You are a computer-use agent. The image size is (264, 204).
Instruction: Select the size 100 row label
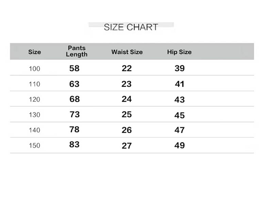point(34,69)
